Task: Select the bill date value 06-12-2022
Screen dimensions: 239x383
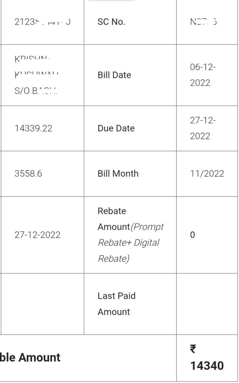Action: 203,75
